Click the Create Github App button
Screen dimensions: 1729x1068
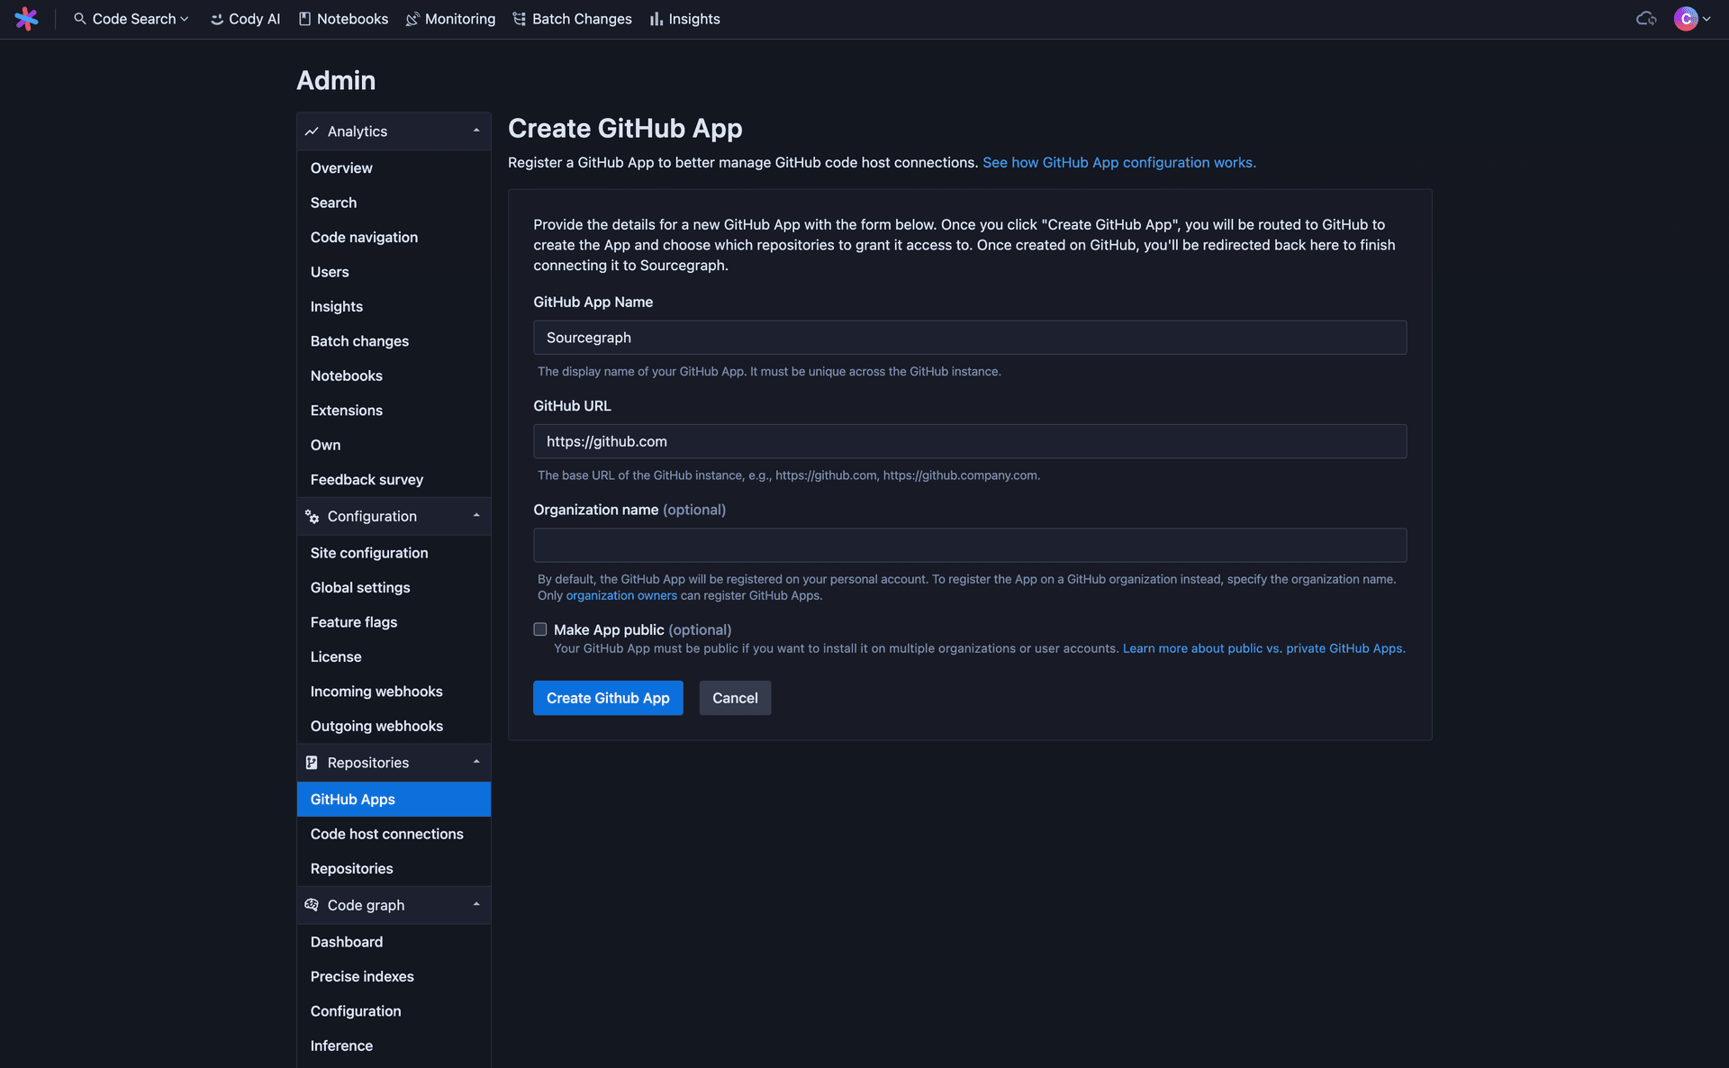click(x=608, y=698)
